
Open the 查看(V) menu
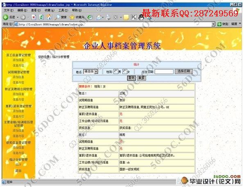coord(36,10)
